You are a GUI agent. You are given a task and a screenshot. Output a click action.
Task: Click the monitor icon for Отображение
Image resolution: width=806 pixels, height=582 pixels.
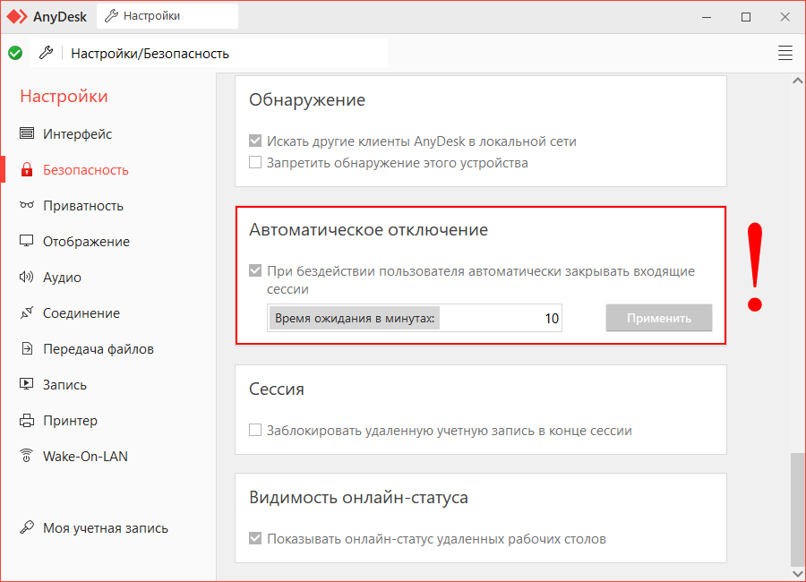pos(27,242)
